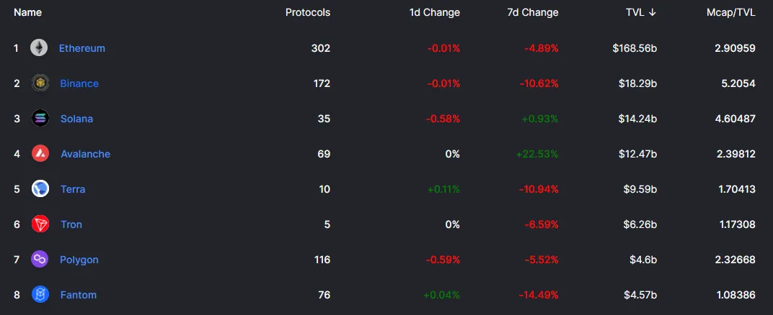Sort by the Name column header

pyautogui.click(x=27, y=13)
